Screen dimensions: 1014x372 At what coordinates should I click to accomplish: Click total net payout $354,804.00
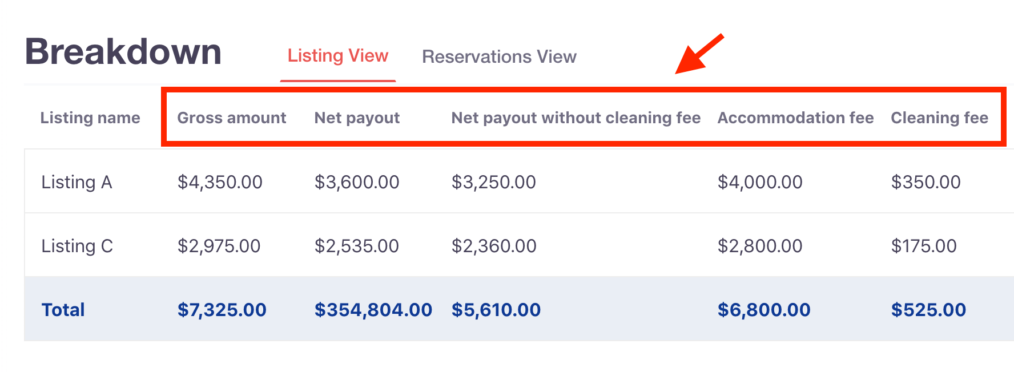point(373,310)
